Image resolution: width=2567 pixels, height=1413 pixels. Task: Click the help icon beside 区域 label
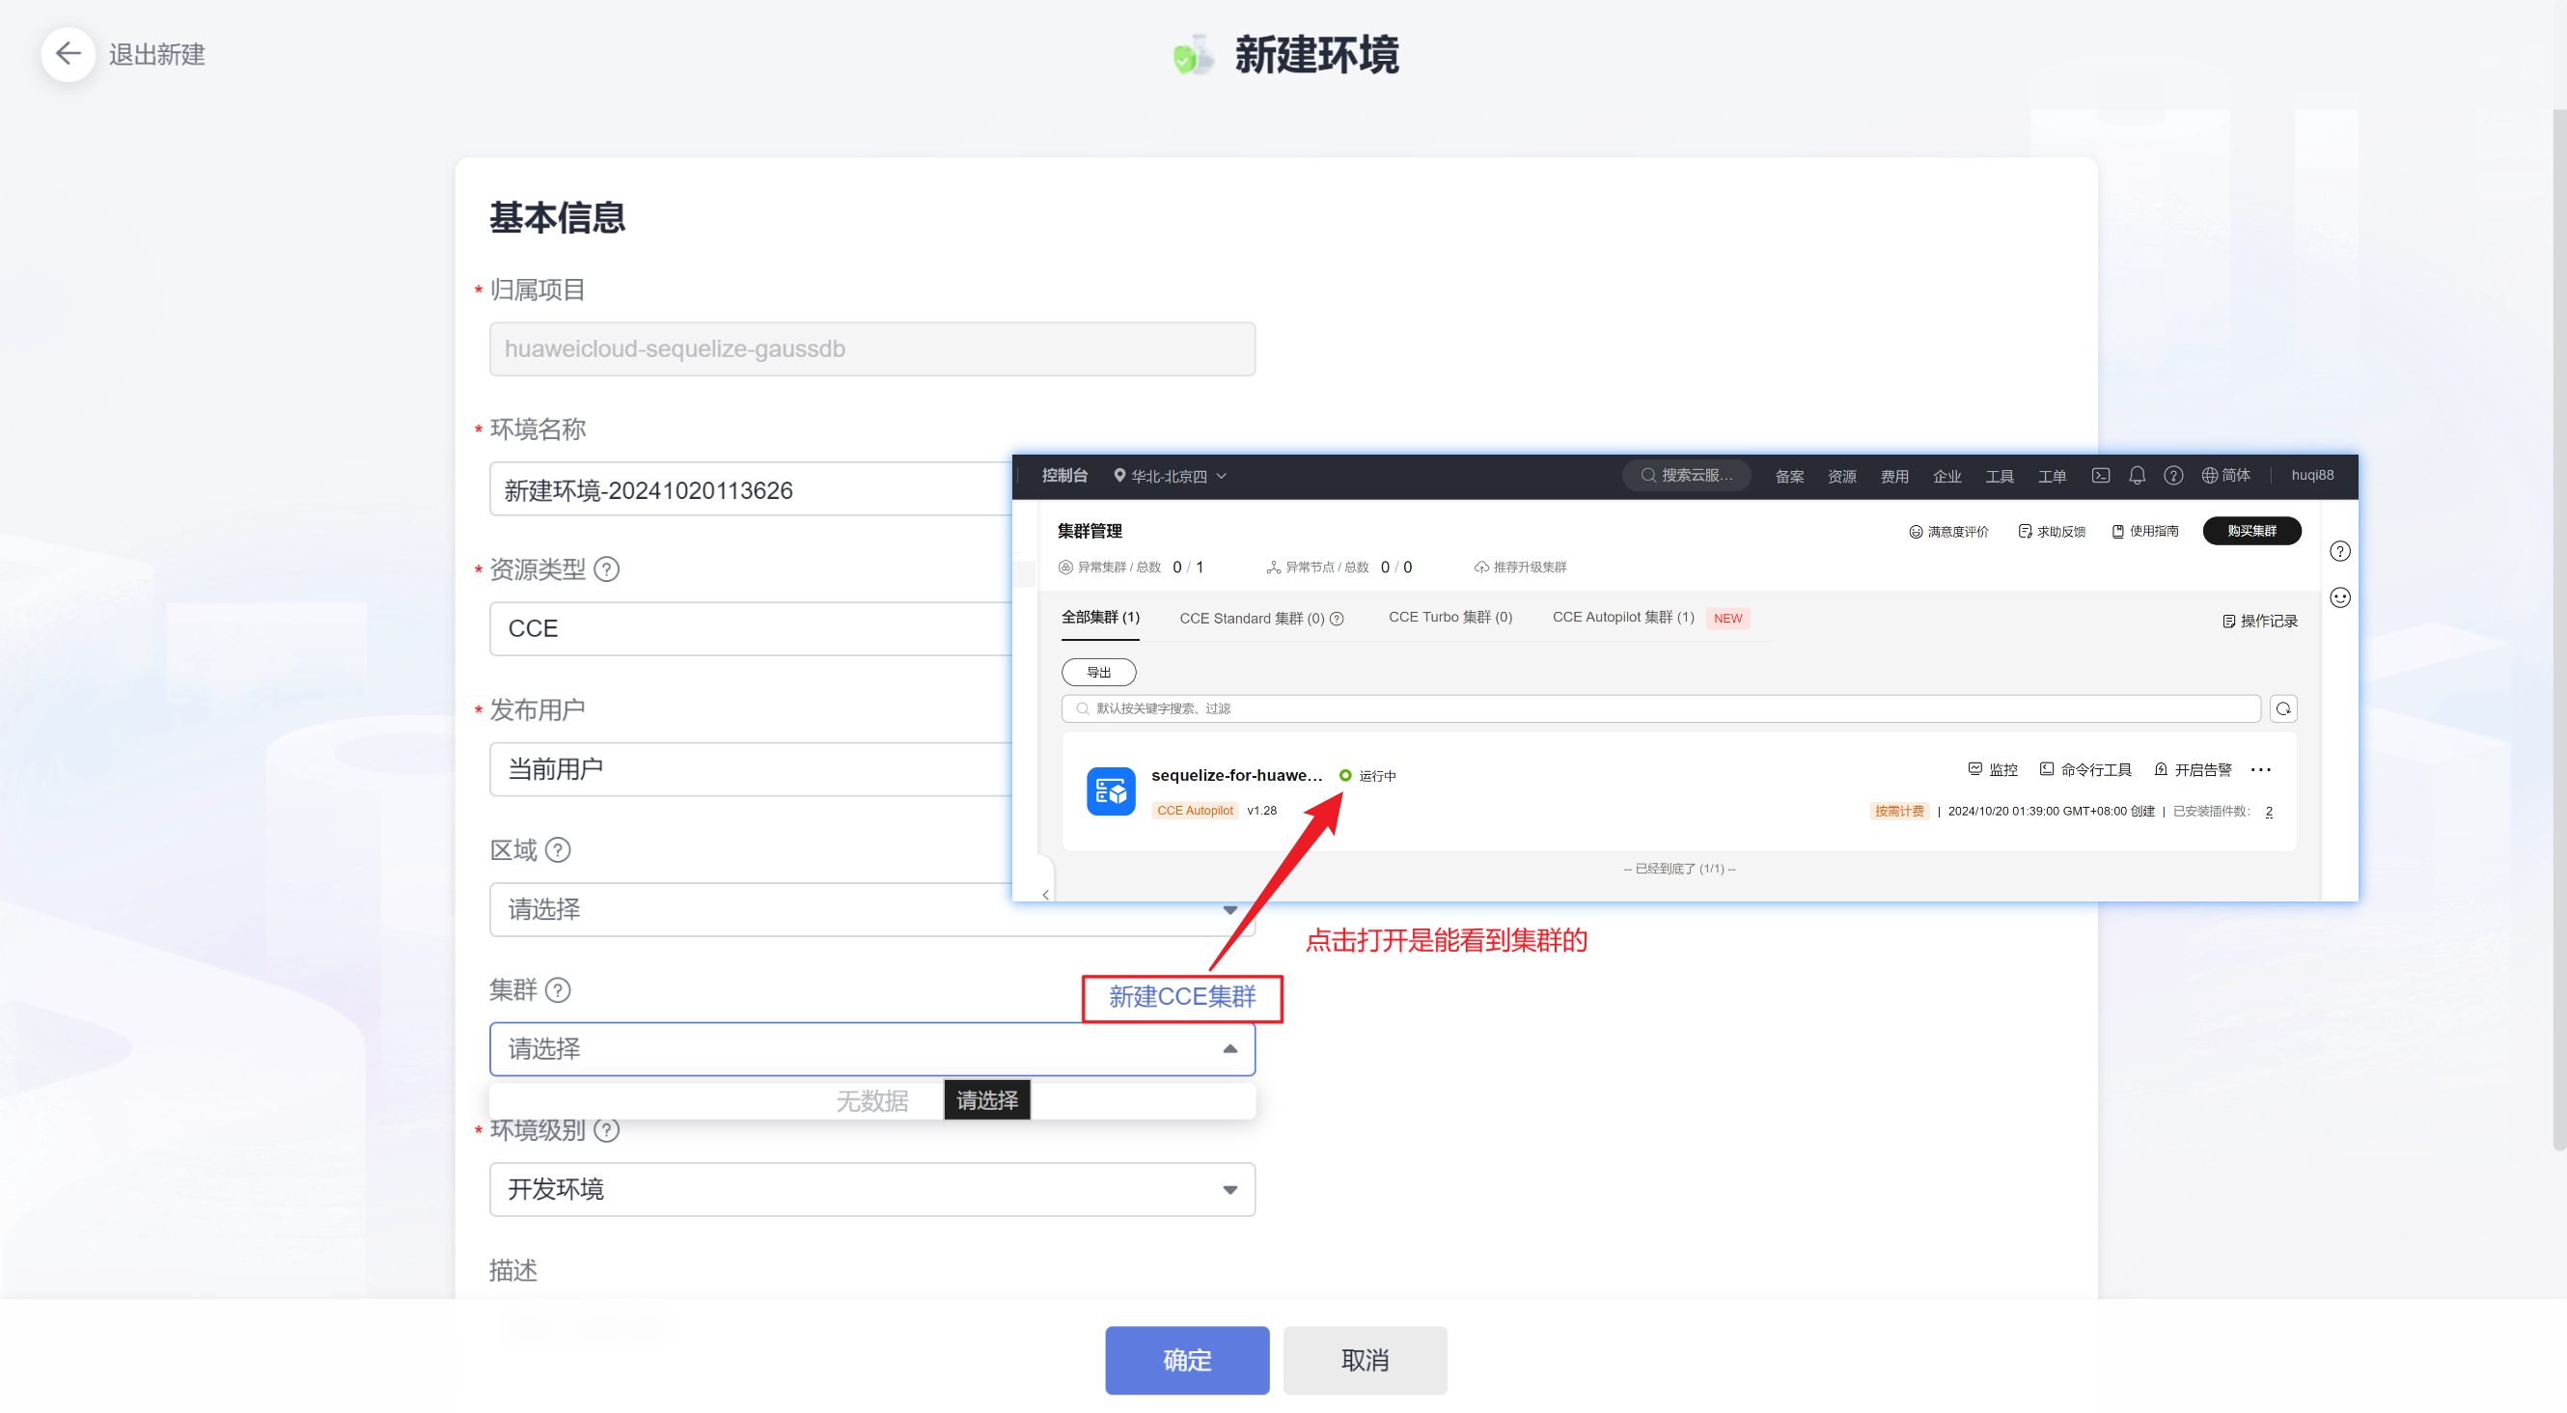(557, 850)
